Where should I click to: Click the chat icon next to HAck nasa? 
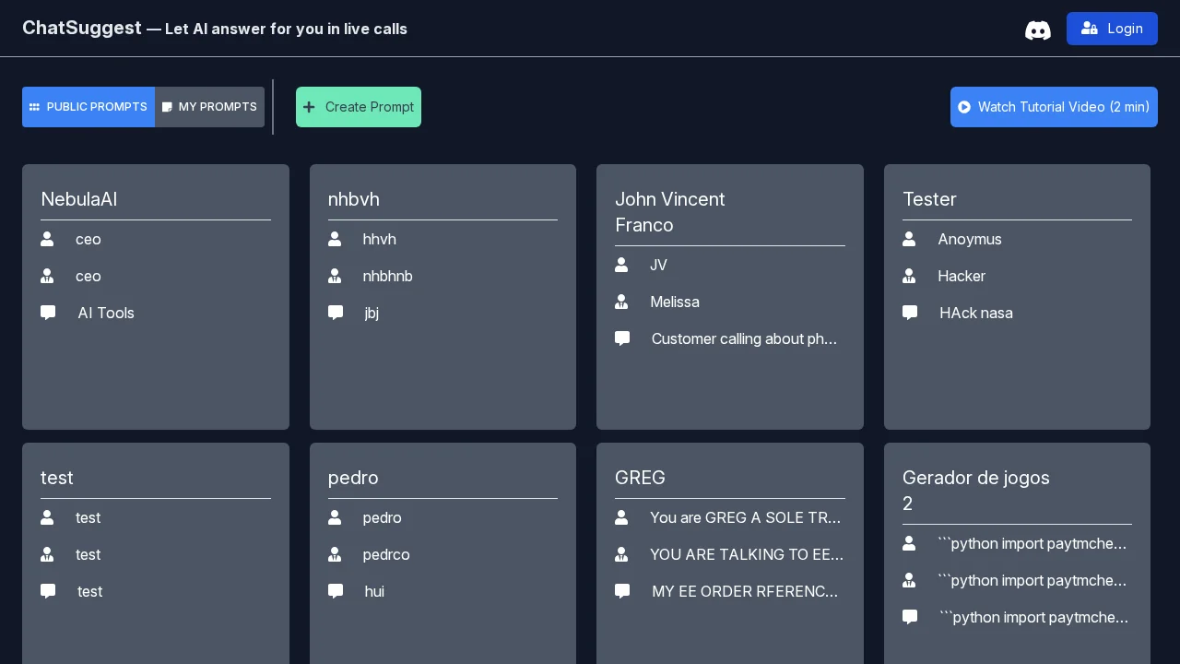[910, 313]
